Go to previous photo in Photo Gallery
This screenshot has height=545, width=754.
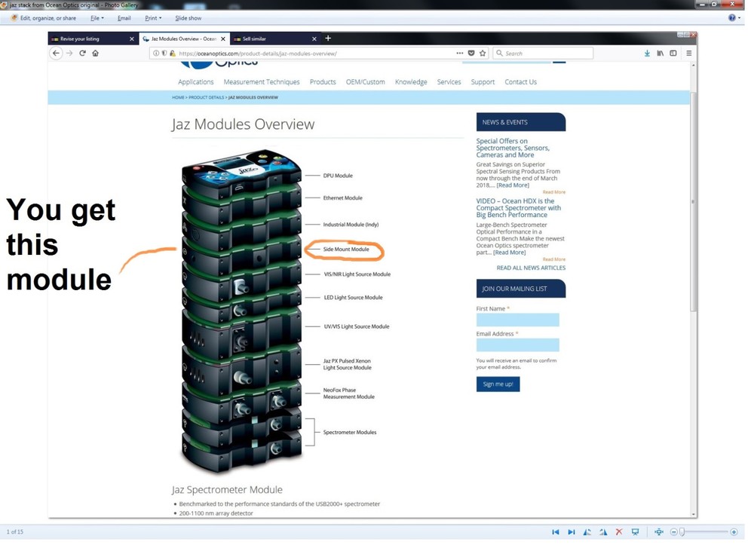(556, 532)
